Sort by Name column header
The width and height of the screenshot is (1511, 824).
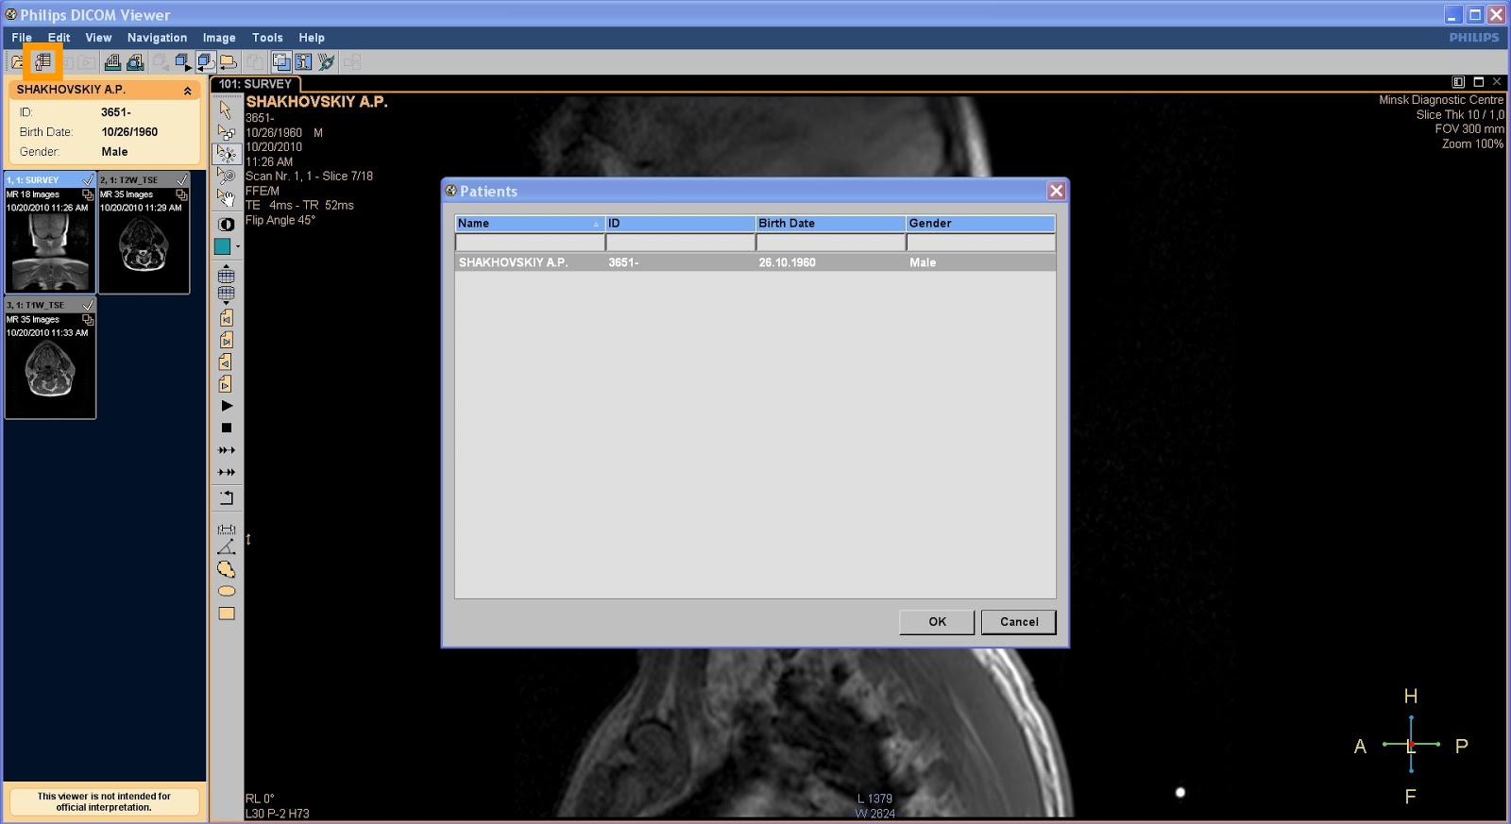point(530,224)
